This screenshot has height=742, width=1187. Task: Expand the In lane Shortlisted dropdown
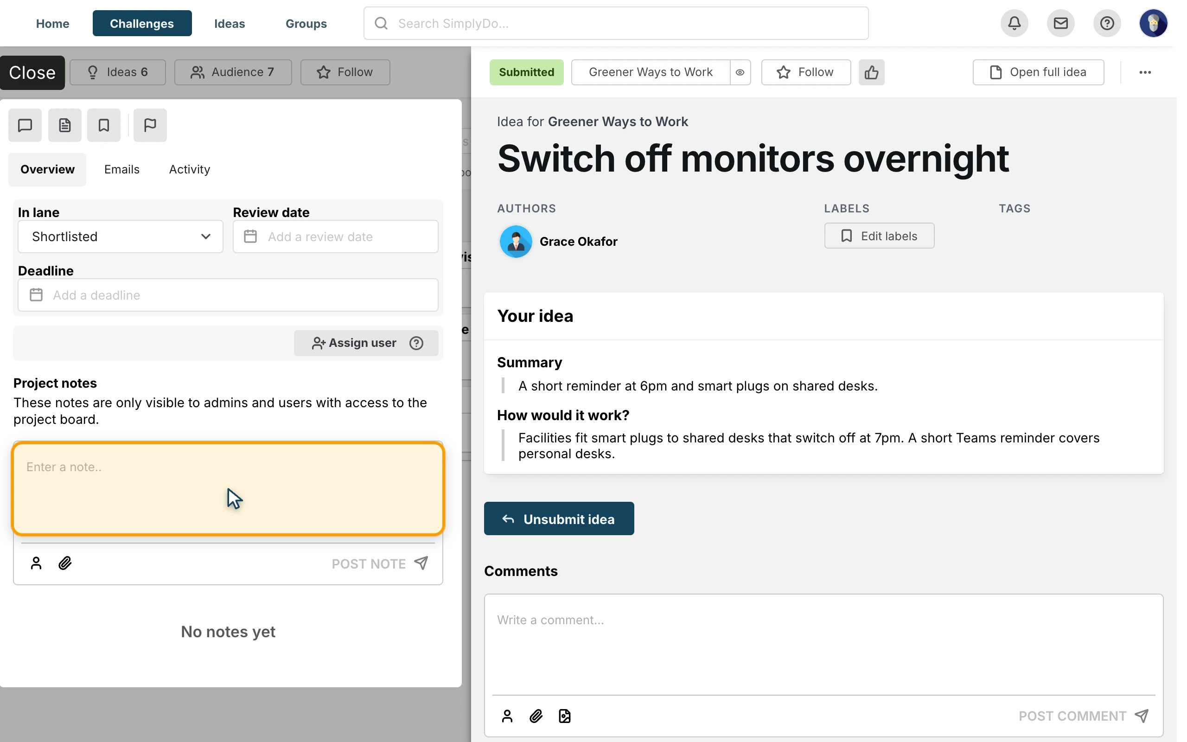pyautogui.click(x=120, y=237)
